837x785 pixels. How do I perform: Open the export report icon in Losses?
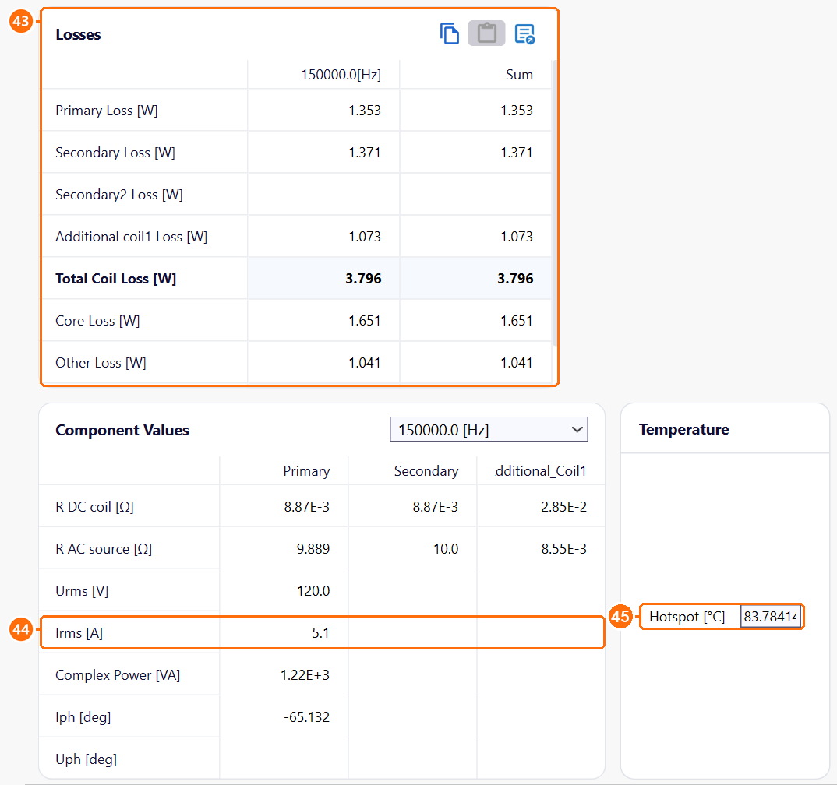(x=524, y=34)
